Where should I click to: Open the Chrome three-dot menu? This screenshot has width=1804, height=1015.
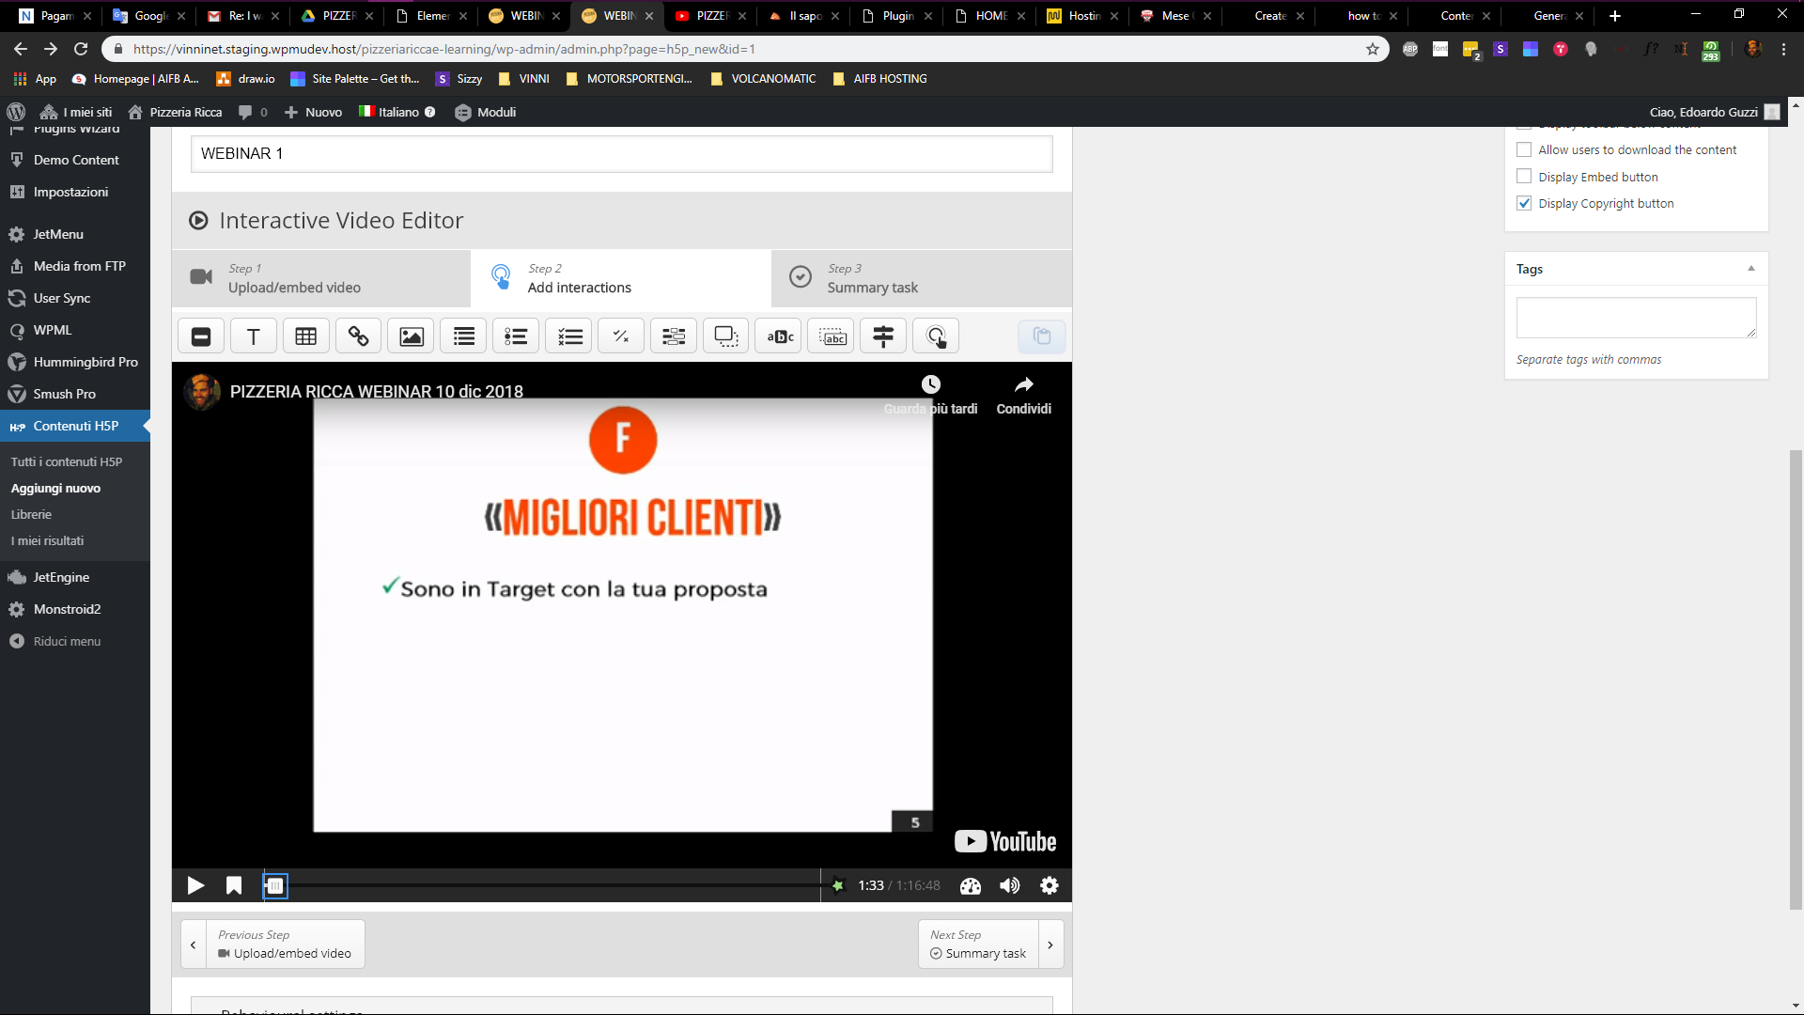[1783, 49]
